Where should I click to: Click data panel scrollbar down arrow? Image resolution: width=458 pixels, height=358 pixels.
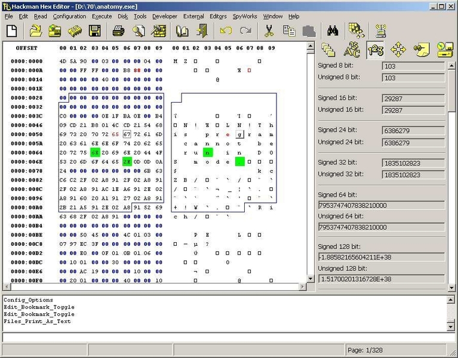point(451,288)
